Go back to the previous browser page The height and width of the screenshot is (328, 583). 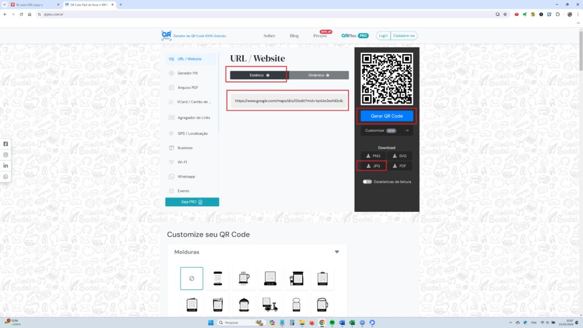coord(5,14)
